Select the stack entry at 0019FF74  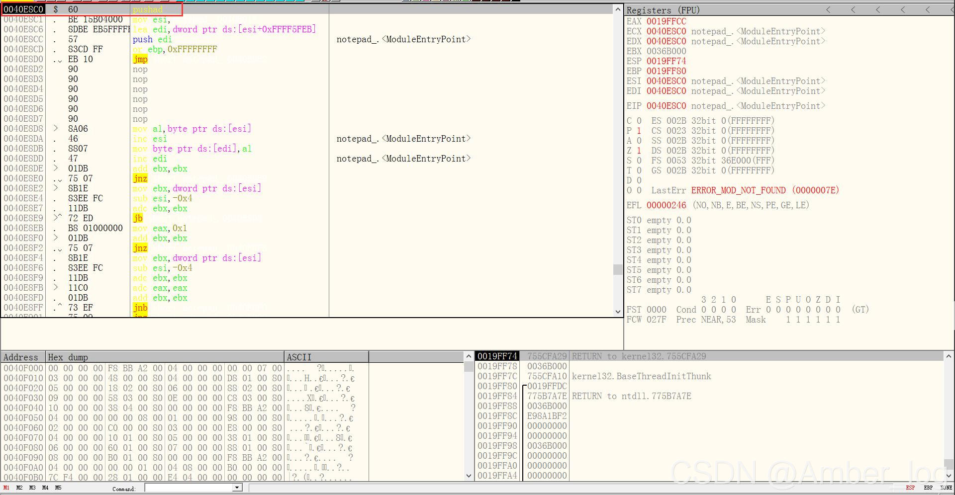click(709, 356)
